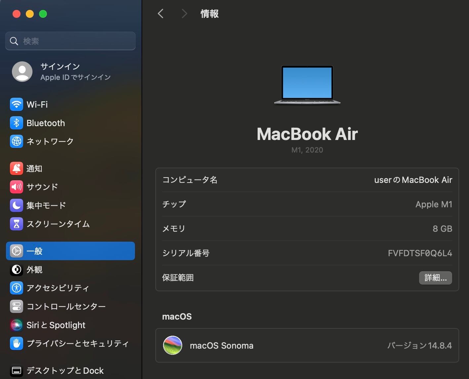Viewport: 469px width, 379px height.
Task: Focus the 検索 search field
Action: pos(70,41)
